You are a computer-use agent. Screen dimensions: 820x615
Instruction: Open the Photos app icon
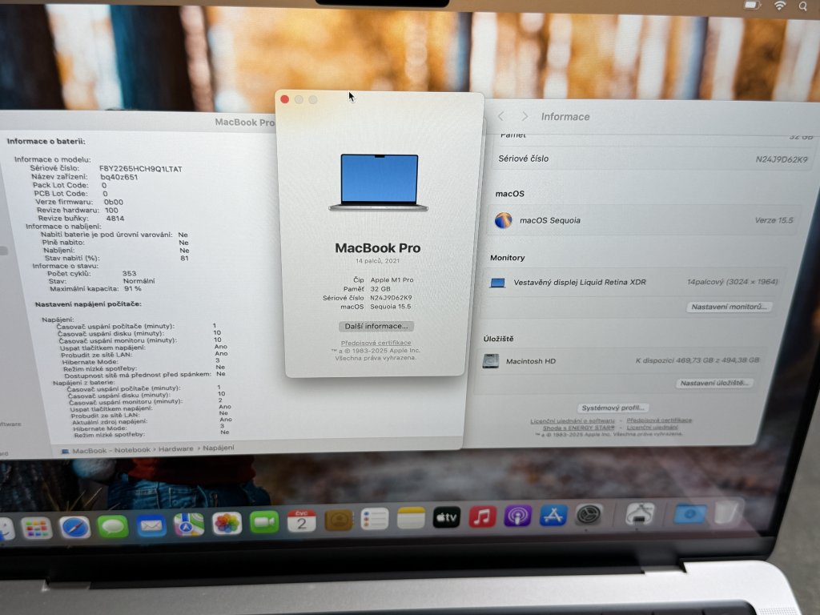(x=227, y=523)
